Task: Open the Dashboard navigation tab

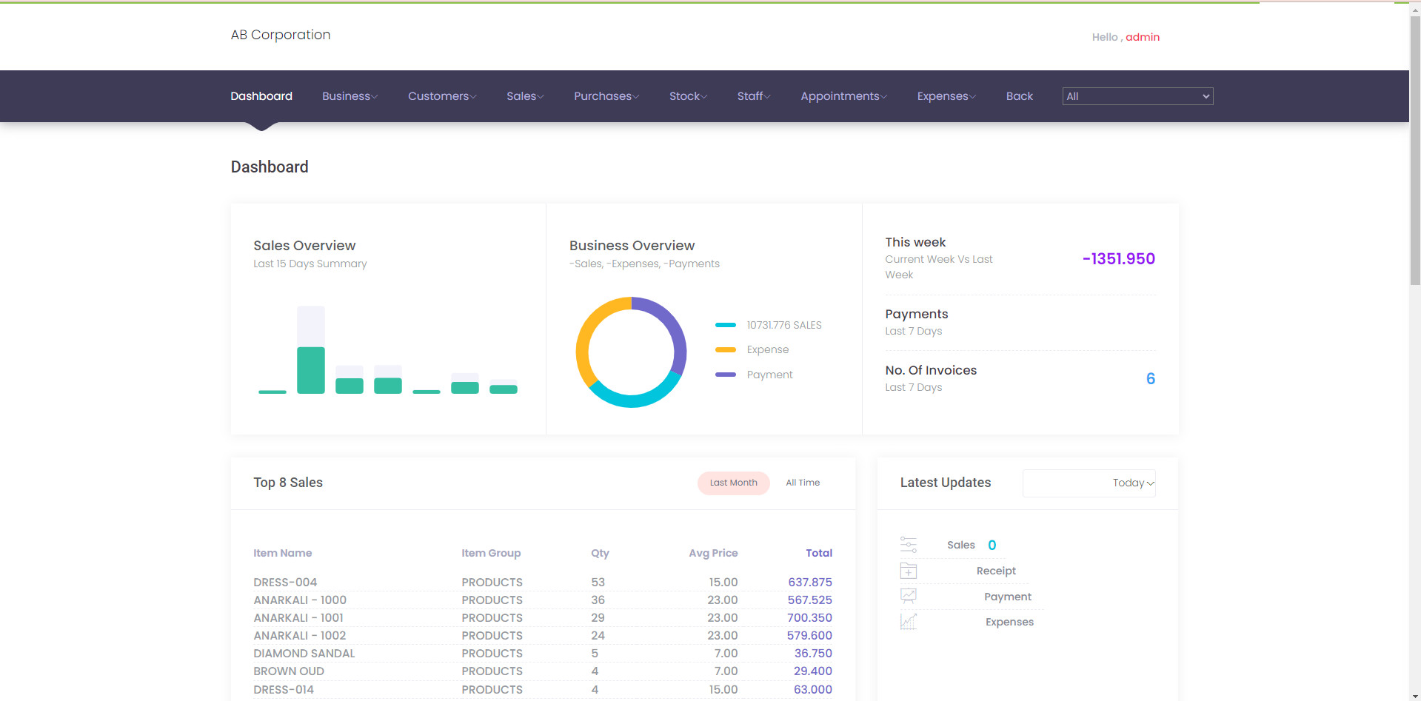Action: point(261,96)
